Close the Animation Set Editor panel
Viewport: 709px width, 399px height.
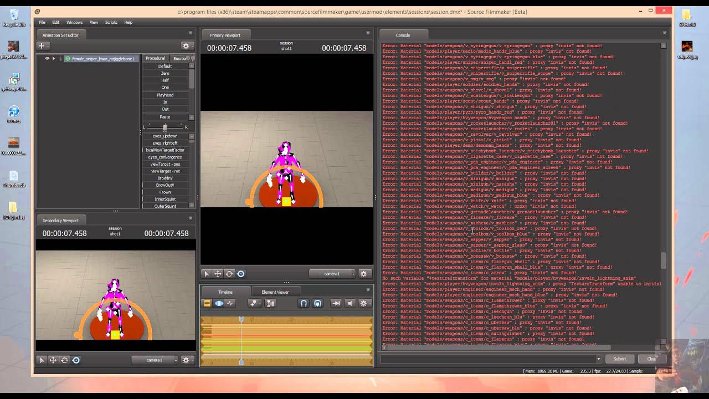[191, 33]
